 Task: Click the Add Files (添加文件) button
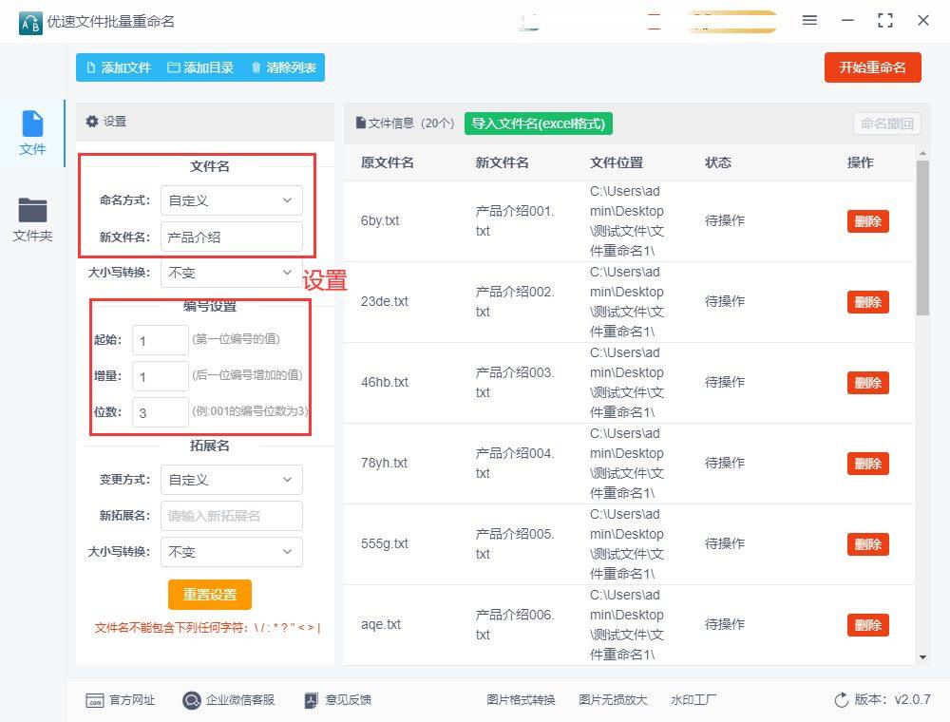tap(119, 67)
